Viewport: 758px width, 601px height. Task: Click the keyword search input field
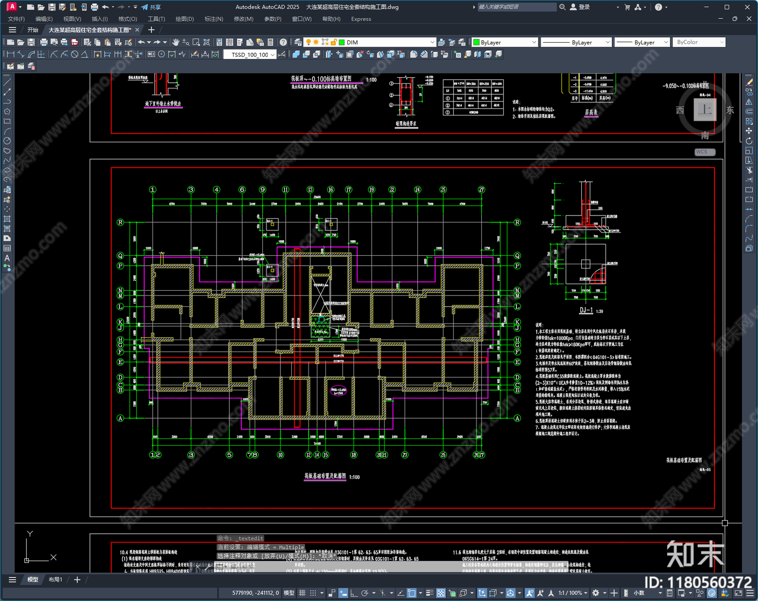pyautogui.click(x=516, y=7)
